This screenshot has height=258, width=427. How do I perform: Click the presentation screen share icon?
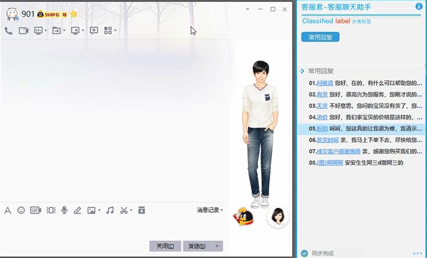tap(38, 31)
